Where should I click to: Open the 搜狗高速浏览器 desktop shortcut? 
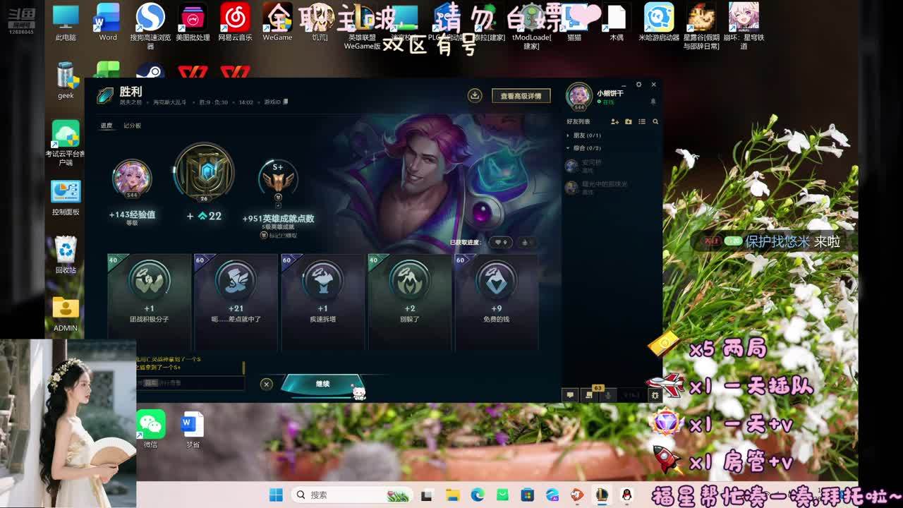coord(150,27)
